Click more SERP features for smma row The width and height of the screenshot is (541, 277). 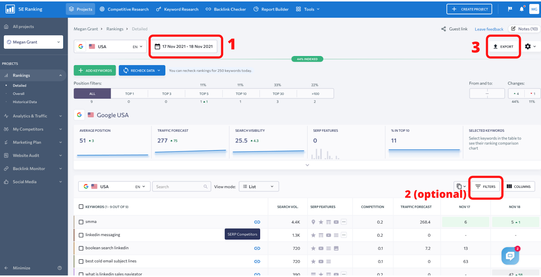click(344, 222)
